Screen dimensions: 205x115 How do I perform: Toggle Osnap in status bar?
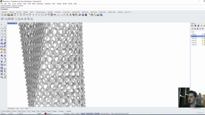(83, 114)
